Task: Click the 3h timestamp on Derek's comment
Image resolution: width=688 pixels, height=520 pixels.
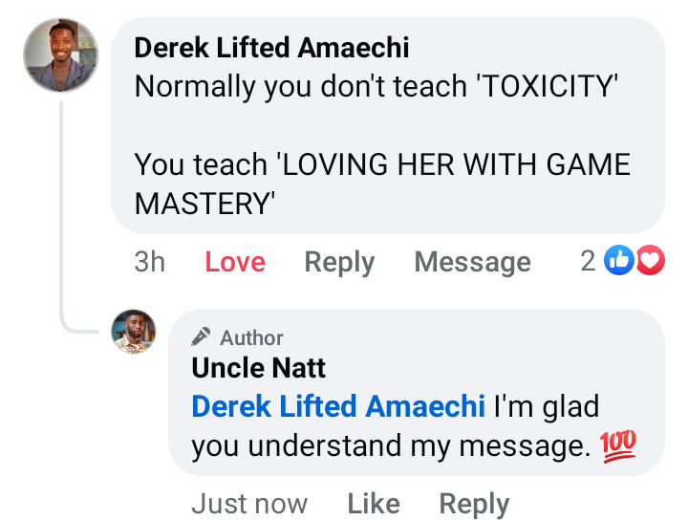Action: click(150, 262)
